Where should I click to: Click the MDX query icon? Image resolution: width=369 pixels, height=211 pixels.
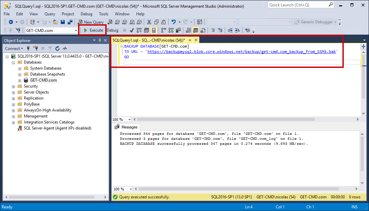point(117,22)
